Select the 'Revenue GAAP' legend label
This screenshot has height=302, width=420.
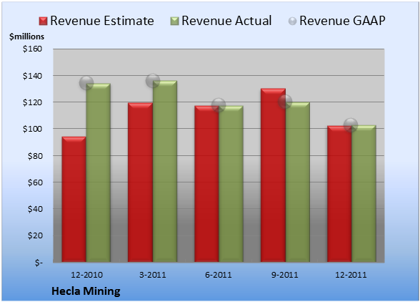342,21
